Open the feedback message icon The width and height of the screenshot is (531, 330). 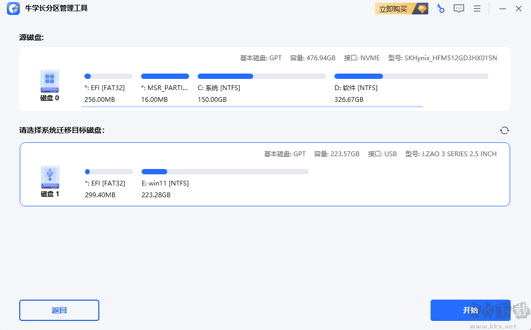point(458,9)
